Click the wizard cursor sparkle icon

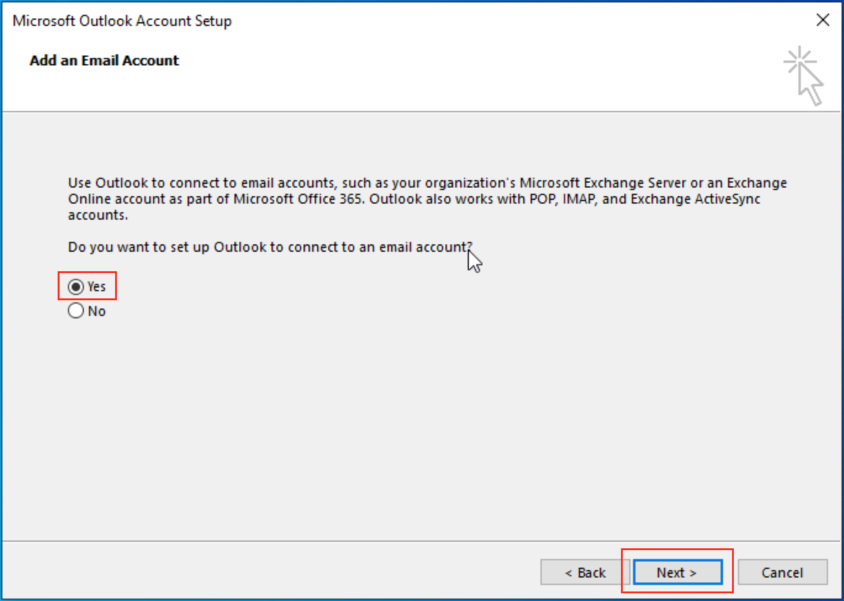pyautogui.click(x=804, y=75)
